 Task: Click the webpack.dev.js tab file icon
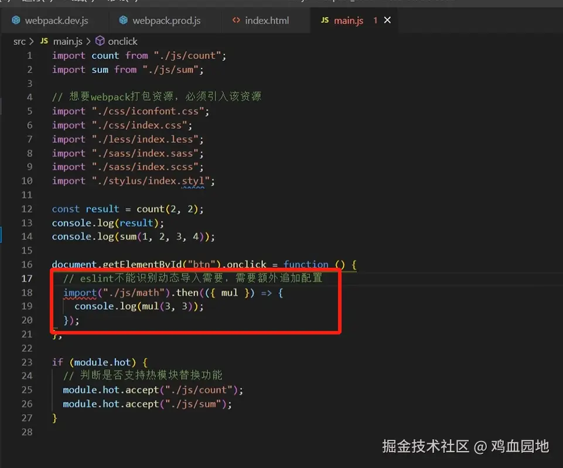[x=16, y=20]
